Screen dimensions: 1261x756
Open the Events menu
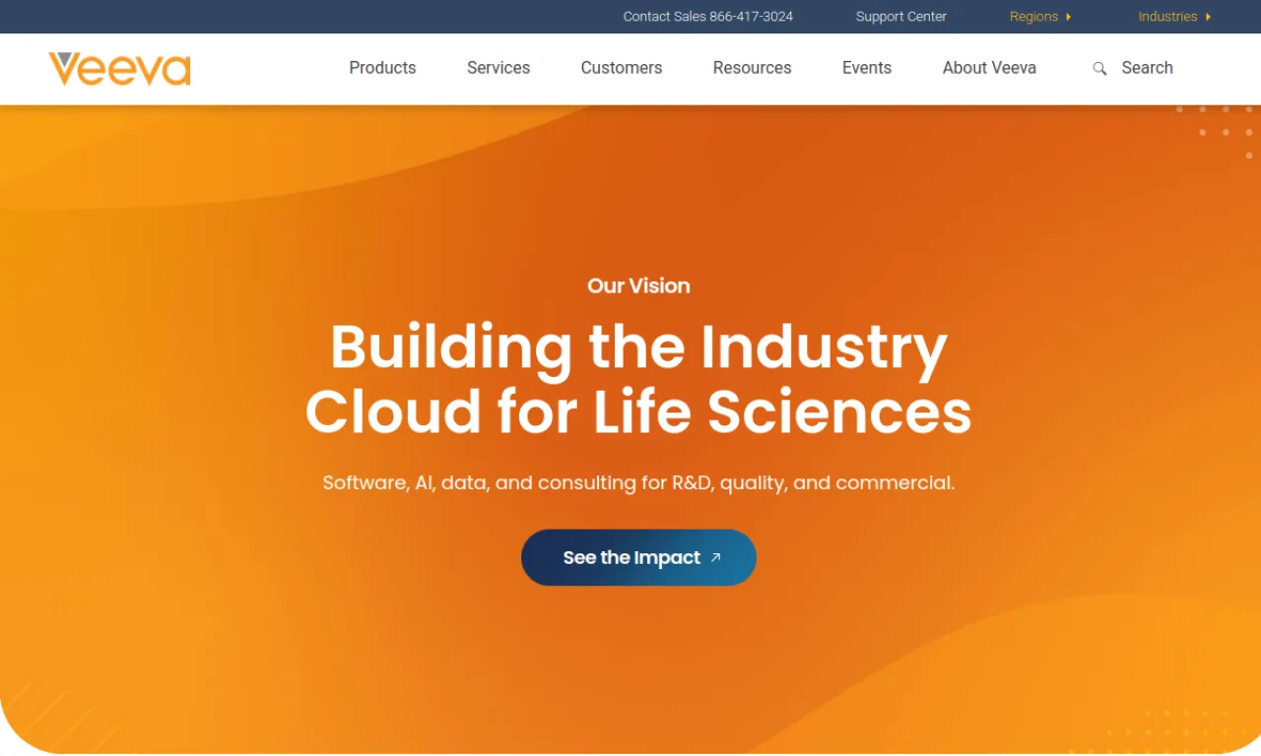point(867,68)
